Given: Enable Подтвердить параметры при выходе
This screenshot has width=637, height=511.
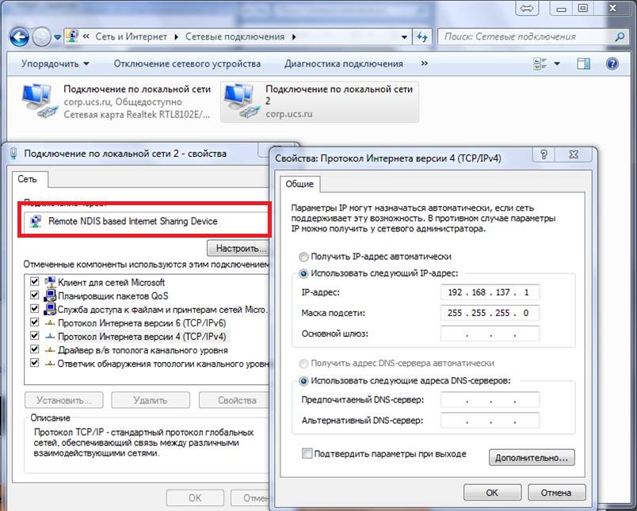Looking at the screenshot, I should 307,453.
